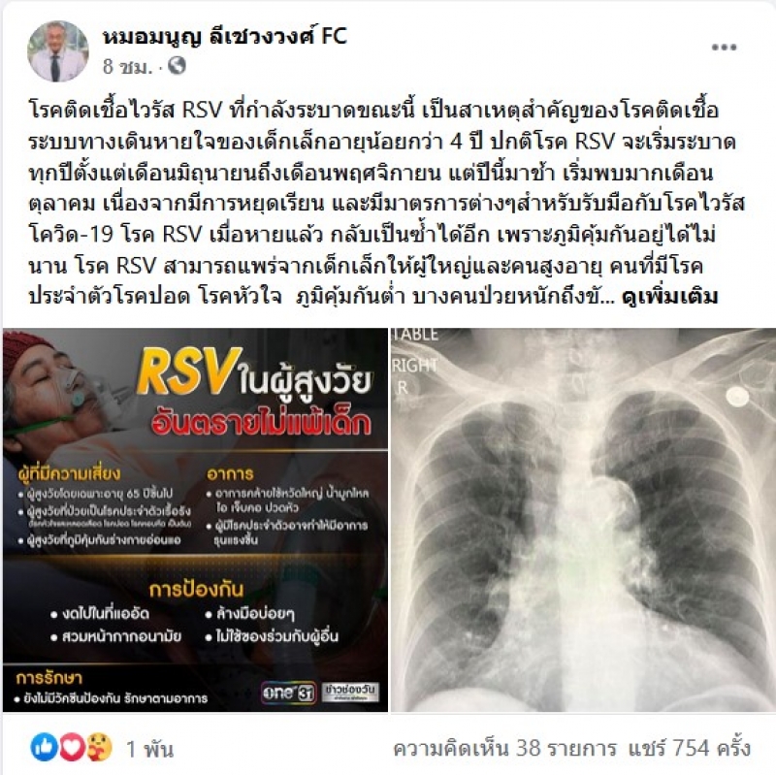Image resolution: width=776 pixels, height=775 pixels.
Task: Open ความคิดเห็น 38 รายการ comments
Action: (x=504, y=748)
